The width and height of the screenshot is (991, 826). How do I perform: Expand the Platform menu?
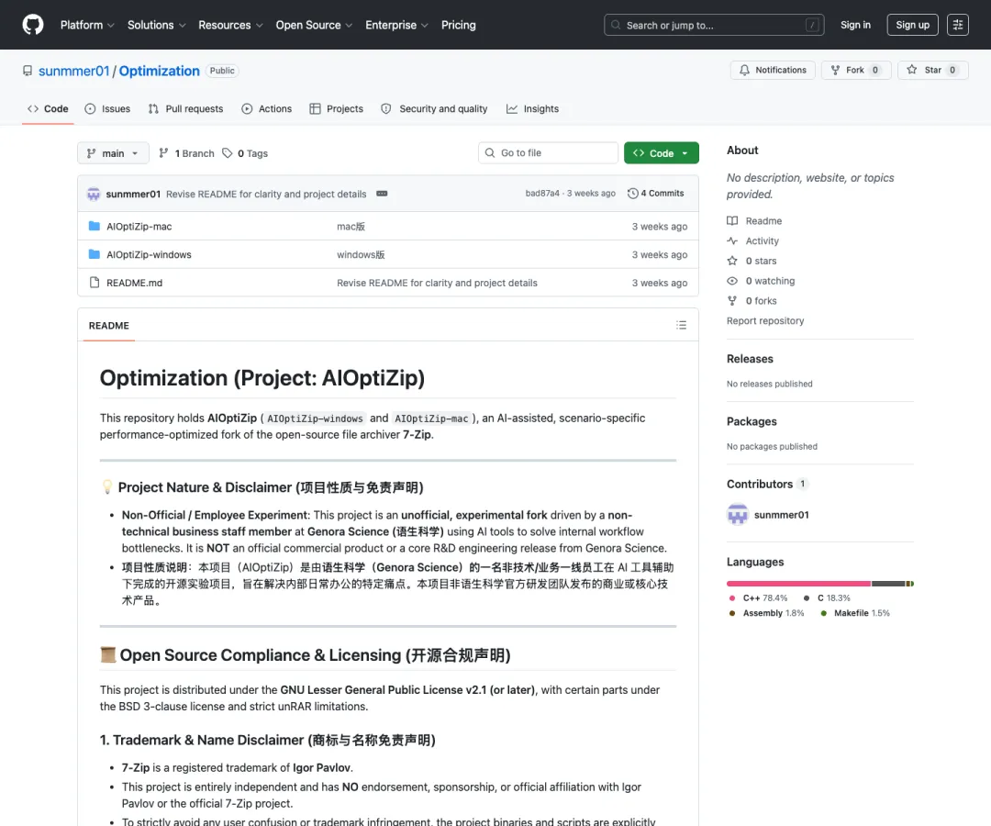[x=87, y=26]
